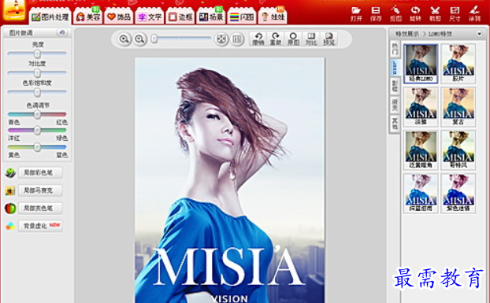Undo the last edit with 撤销
The width and height of the screenshot is (490, 303).
pyautogui.click(x=258, y=39)
